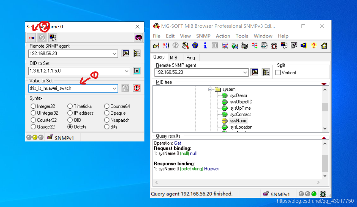
Task: Select sysContact node in MIB tree
Action: [x=240, y=114]
